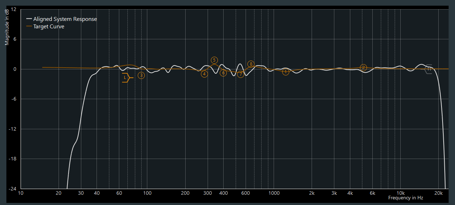The image size is (455, 205).
Task: Select EQ filter node 6
Action: coord(223,73)
